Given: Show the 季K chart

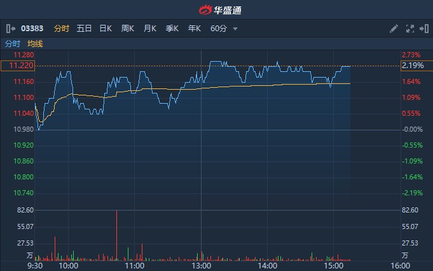Looking at the screenshot, I should tap(172, 29).
